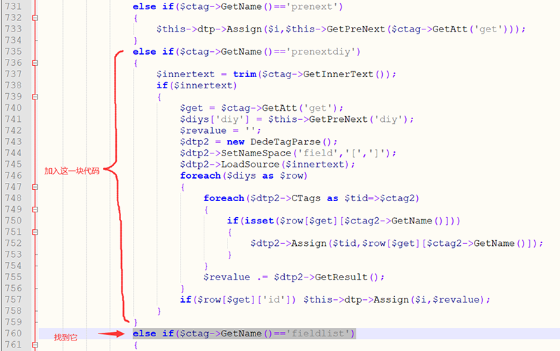Image resolution: width=560 pixels, height=351 pixels.
Task: Click the trim function call on line 737
Action: point(244,74)
